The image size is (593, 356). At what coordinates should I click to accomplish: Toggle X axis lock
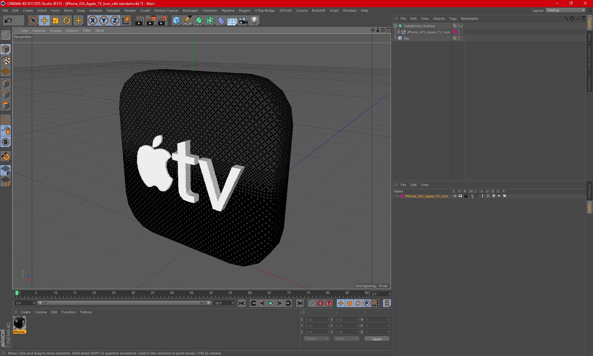tap(92, 20)
